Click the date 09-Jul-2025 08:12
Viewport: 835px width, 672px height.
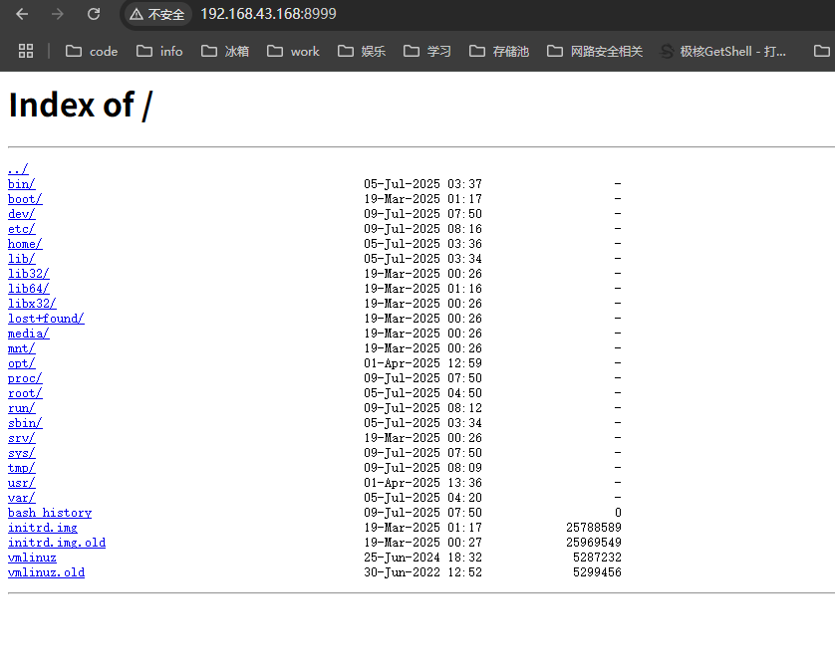point(422,408)
